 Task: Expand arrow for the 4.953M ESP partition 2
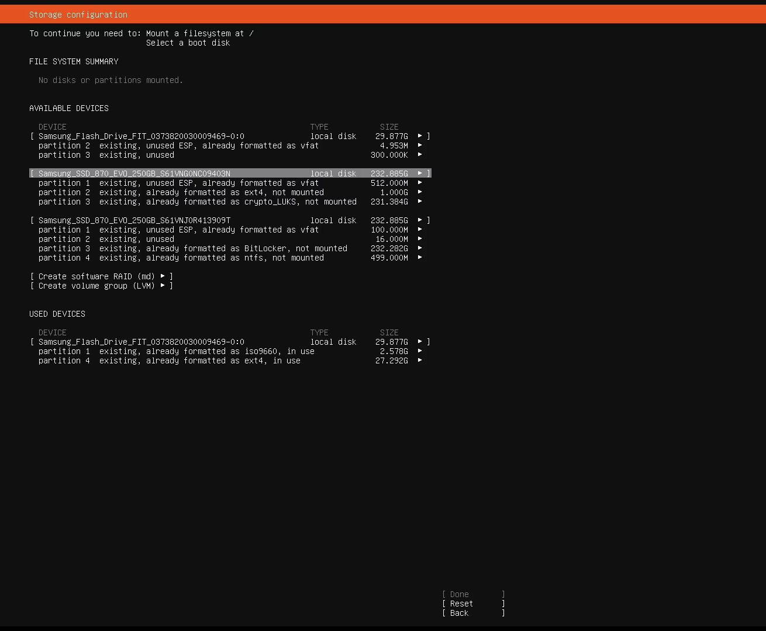tap(420, 145)
